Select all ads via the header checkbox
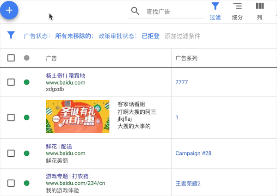277x196 pixels. pyautogui.click(x=11, y=58)
